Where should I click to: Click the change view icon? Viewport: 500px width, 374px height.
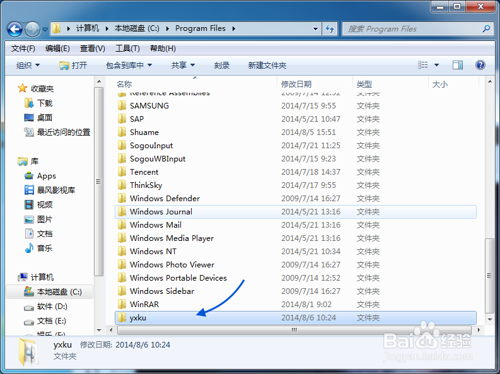coord(423,65)
